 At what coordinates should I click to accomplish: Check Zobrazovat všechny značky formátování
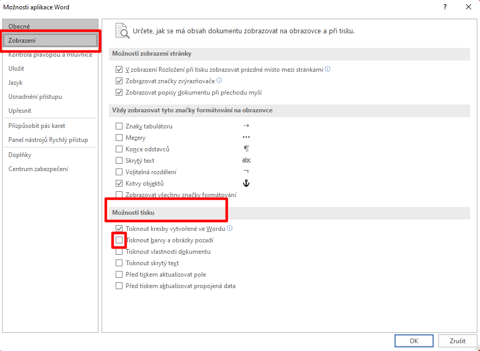[119, 194]
